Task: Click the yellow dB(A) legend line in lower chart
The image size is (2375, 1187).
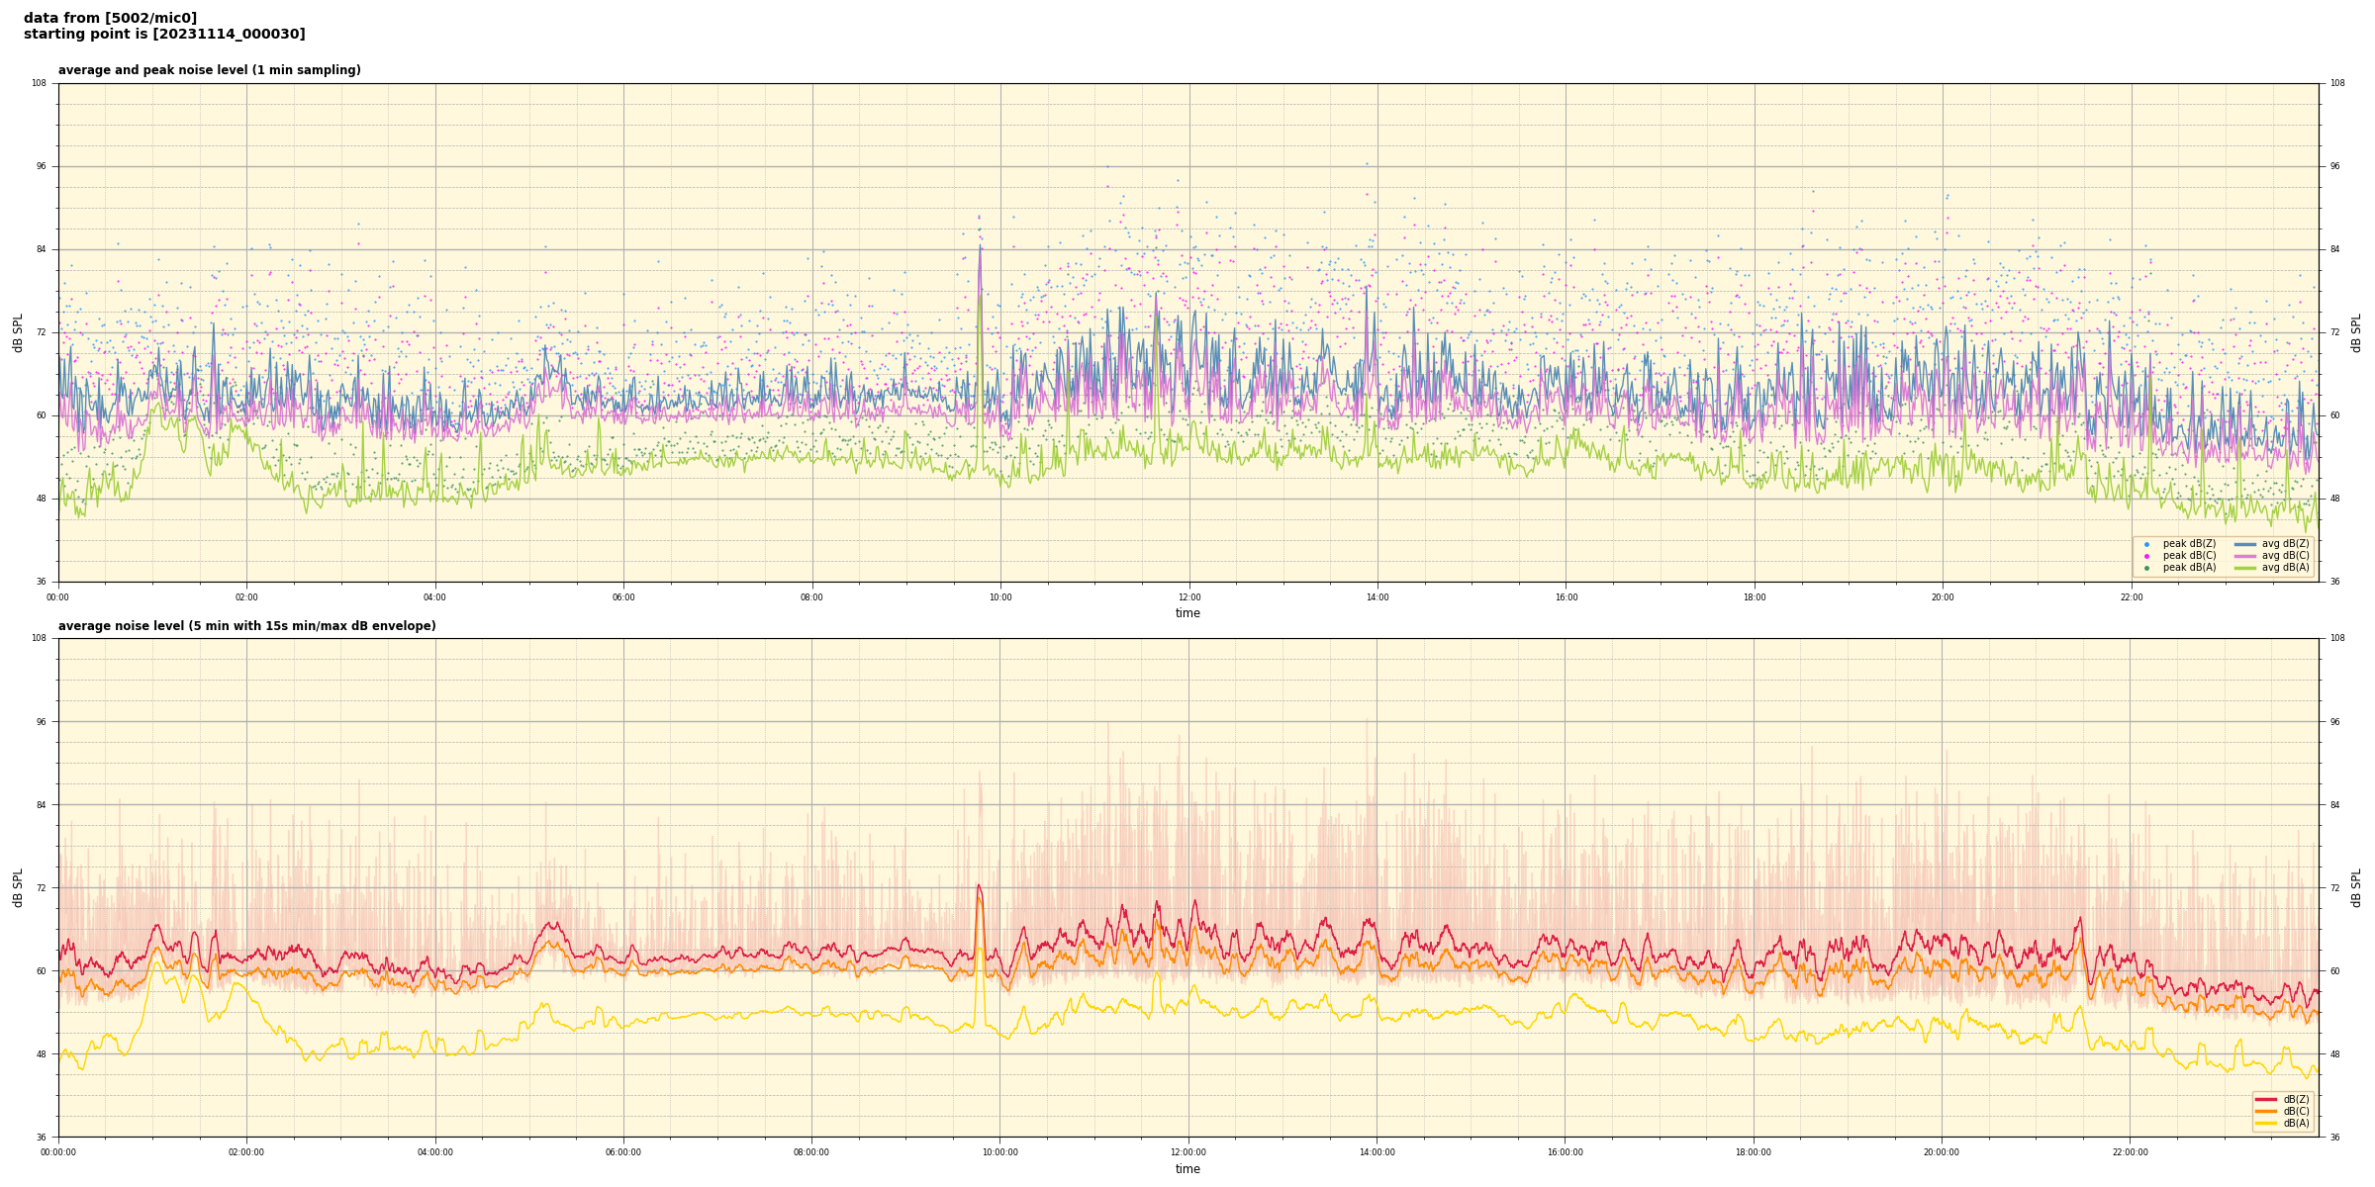Action: [2266, 1123]
